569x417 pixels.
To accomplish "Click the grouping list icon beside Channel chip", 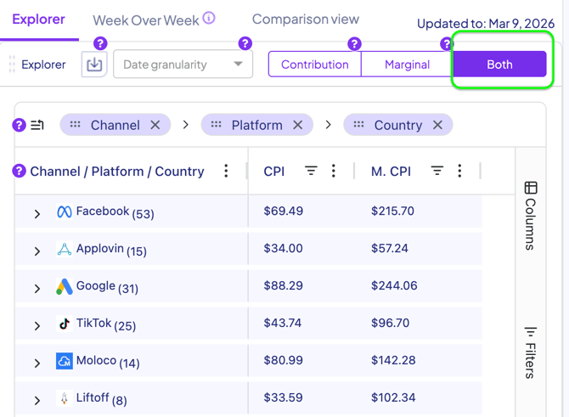I will click(x=37, y=125).
